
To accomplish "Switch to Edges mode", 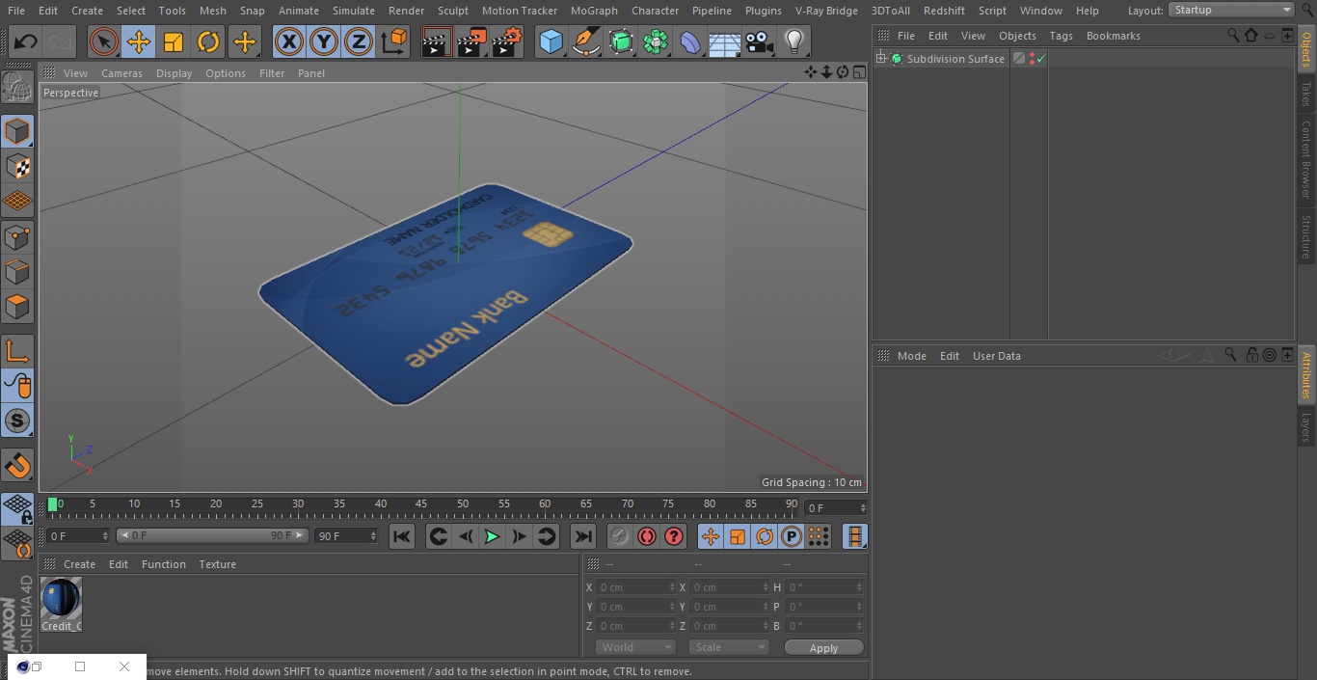I will tap(17, 272).
